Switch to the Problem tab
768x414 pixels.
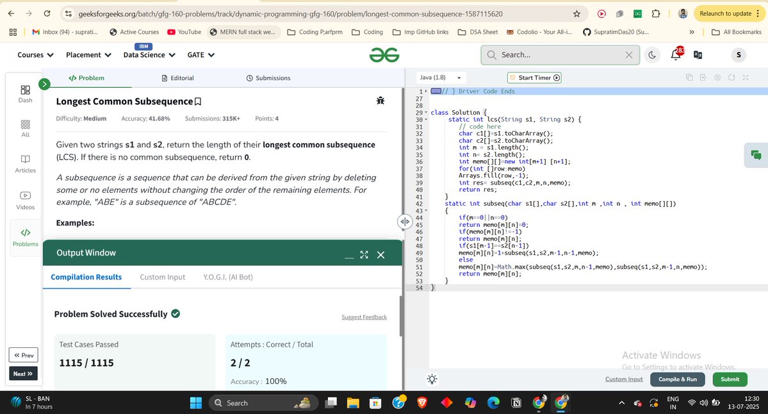86,78
